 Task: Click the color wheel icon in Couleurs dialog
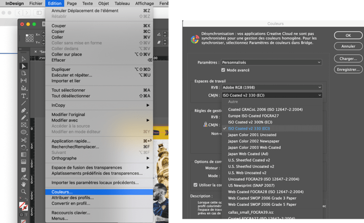coord(195,39)
